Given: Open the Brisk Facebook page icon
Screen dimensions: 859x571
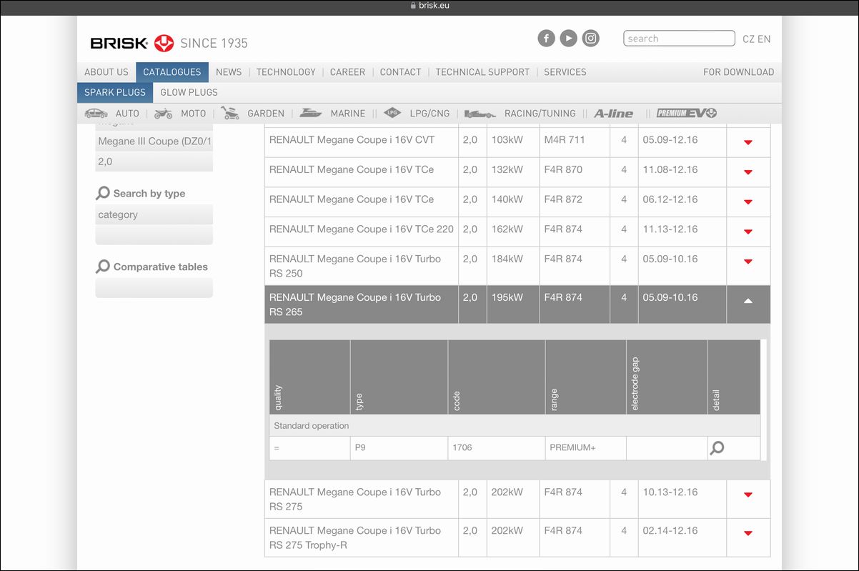Looking at the screenshot, I should tap(546, 39).
